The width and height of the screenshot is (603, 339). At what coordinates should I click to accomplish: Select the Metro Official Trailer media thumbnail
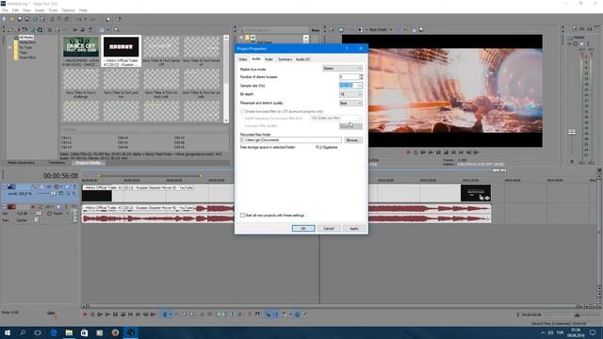tap(122, 47)
